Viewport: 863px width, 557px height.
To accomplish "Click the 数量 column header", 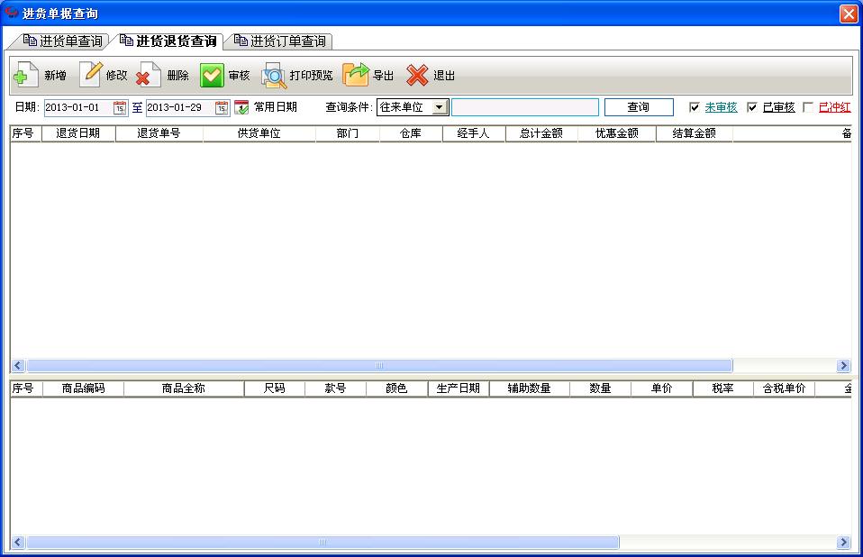I will click(x=601, y=388).
